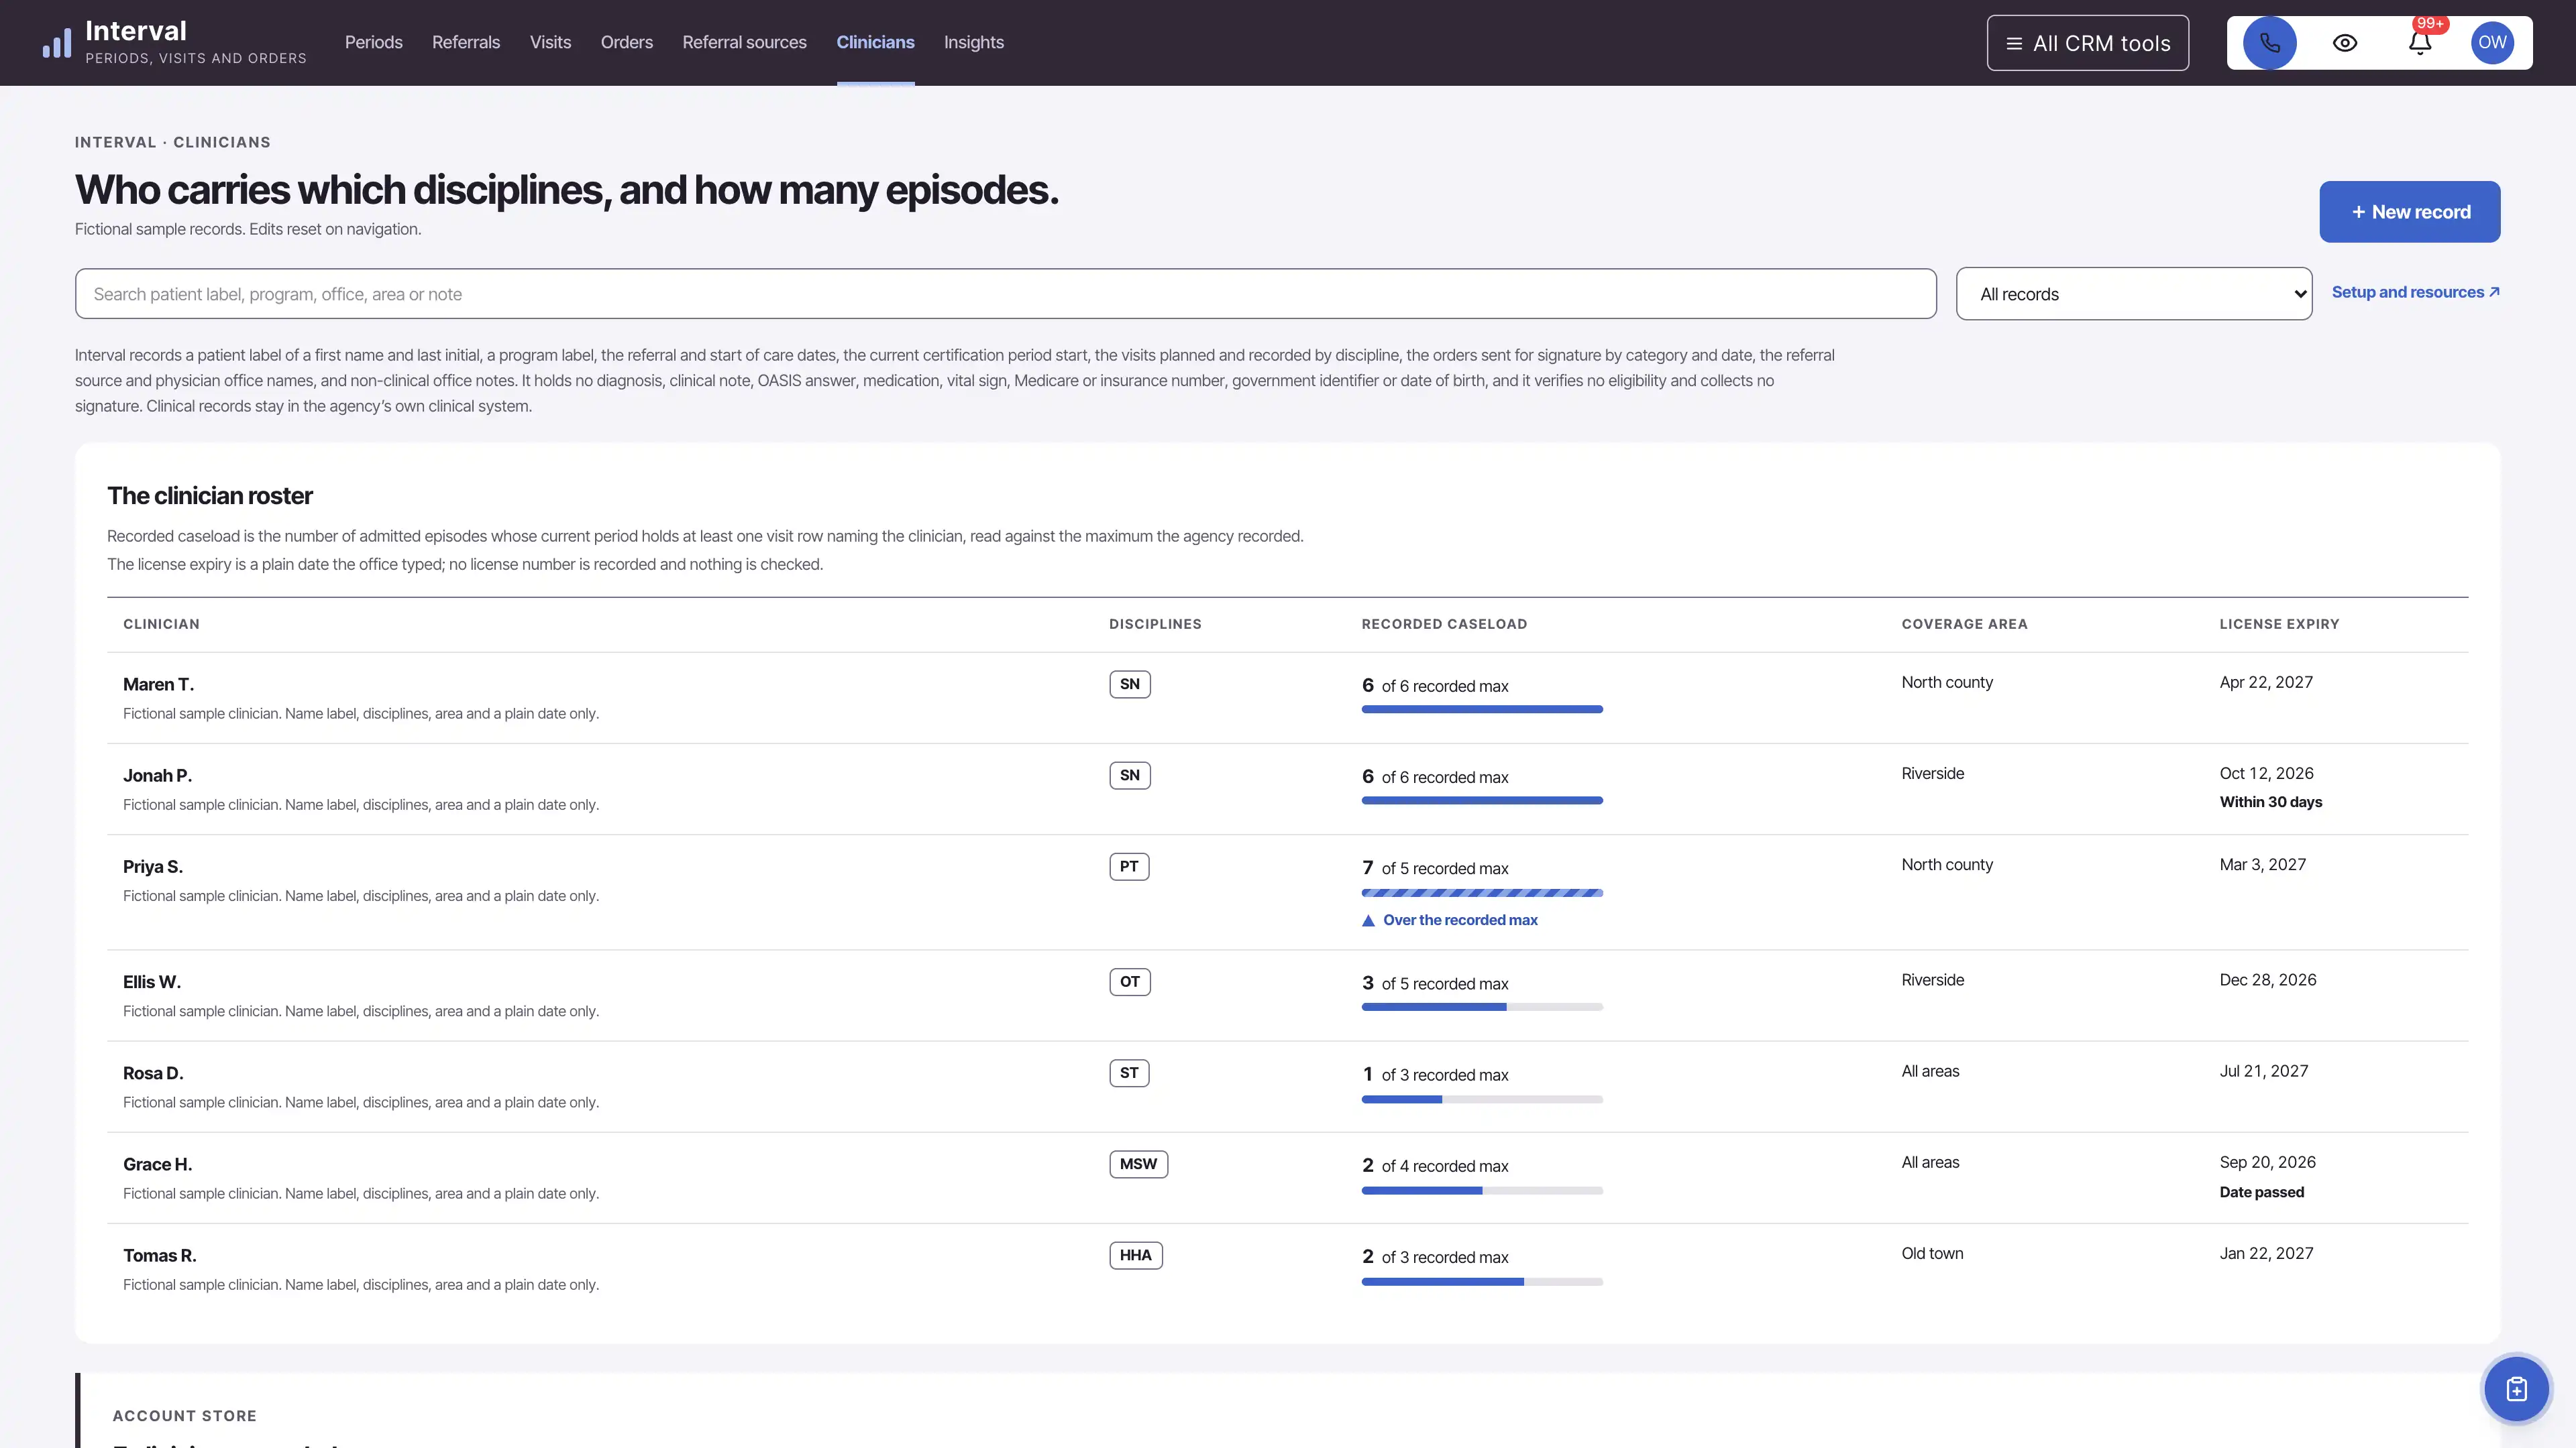Viewport: 2576px width, 1448px height.
Task: Create a New record
Action: point(2410,212)
